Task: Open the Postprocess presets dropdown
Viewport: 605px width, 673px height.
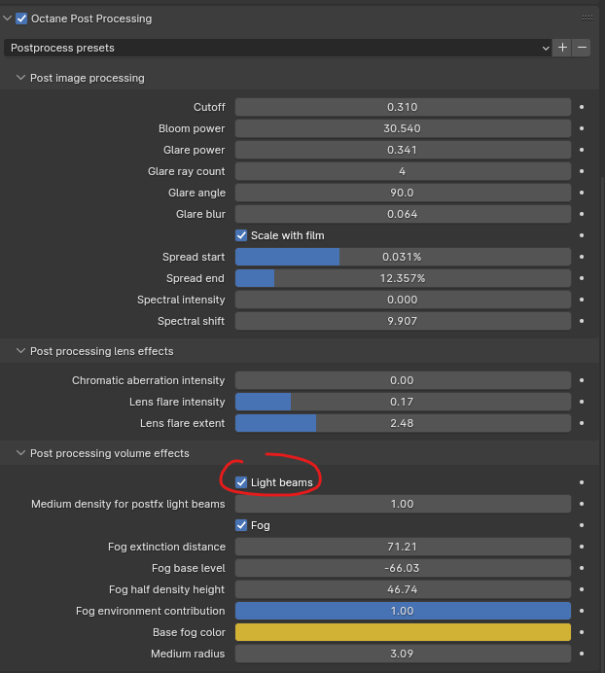Action: tap(278, 47)
